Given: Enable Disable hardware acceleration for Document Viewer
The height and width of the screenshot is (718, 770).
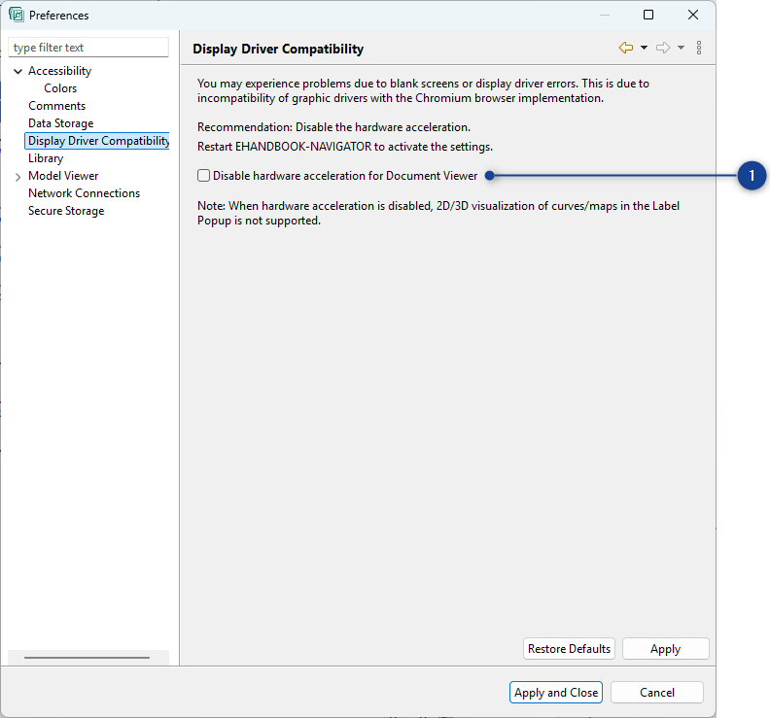Looking at the screenshot, I should [204, 175].
